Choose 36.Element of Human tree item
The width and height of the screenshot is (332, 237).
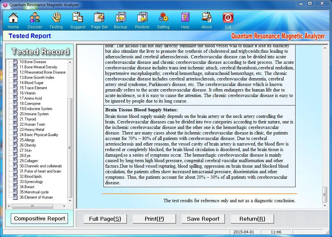(36, 197)
